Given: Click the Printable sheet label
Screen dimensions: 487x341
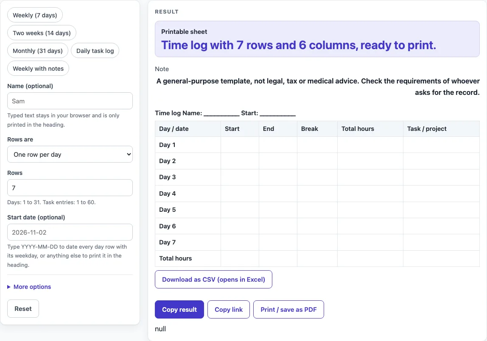Looking at the screenshot, I should tap(184, 32).
